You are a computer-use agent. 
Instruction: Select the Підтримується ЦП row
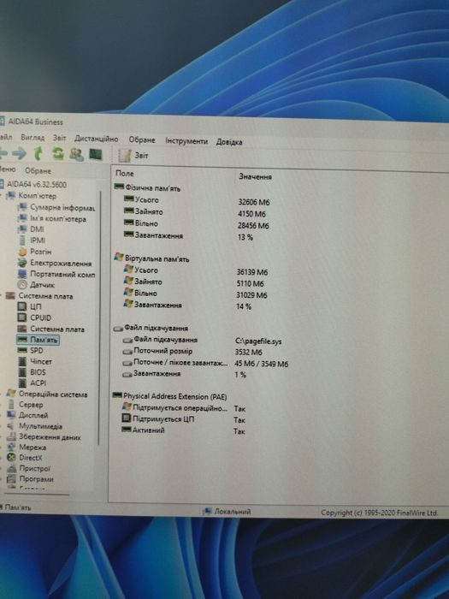[183, 419]
